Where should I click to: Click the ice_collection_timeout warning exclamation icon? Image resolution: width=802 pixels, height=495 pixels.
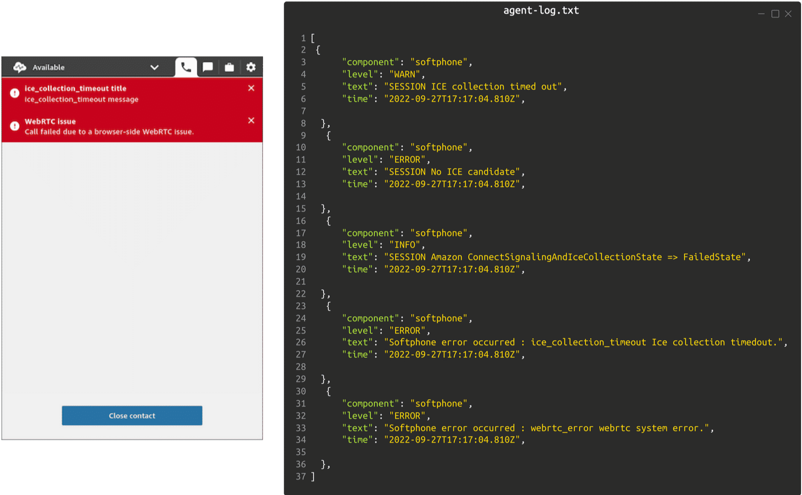[14, 93]
